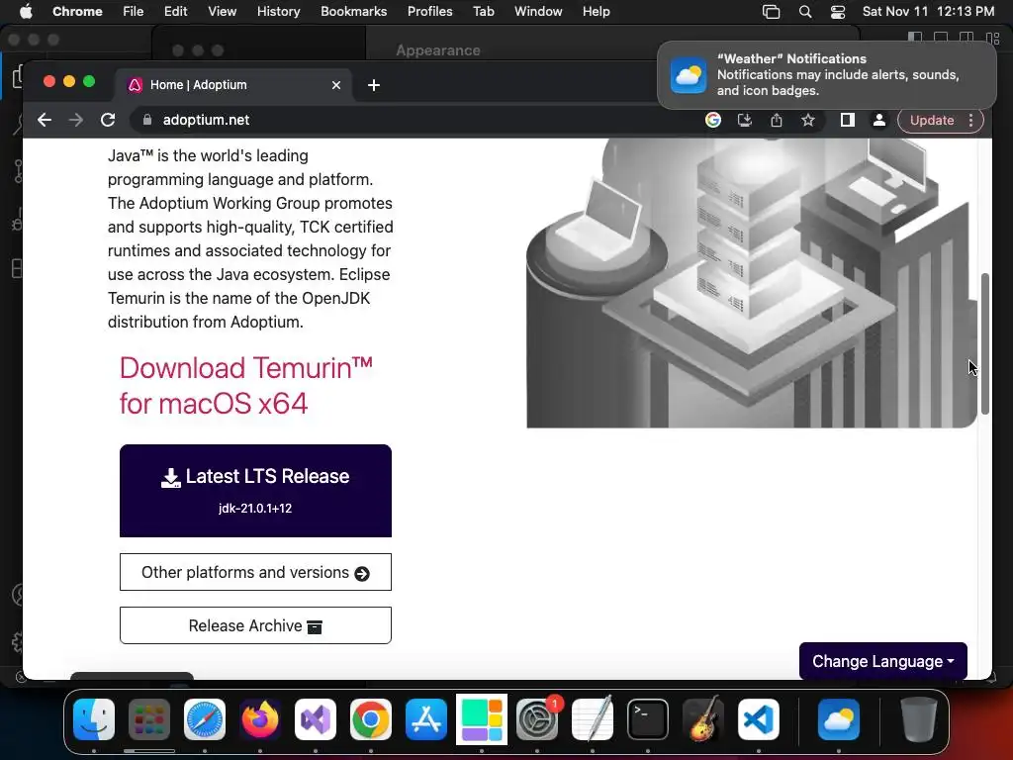Open Chrome three-dot menu
Viewport: 1013px width, 760px height.
point(971,120)
